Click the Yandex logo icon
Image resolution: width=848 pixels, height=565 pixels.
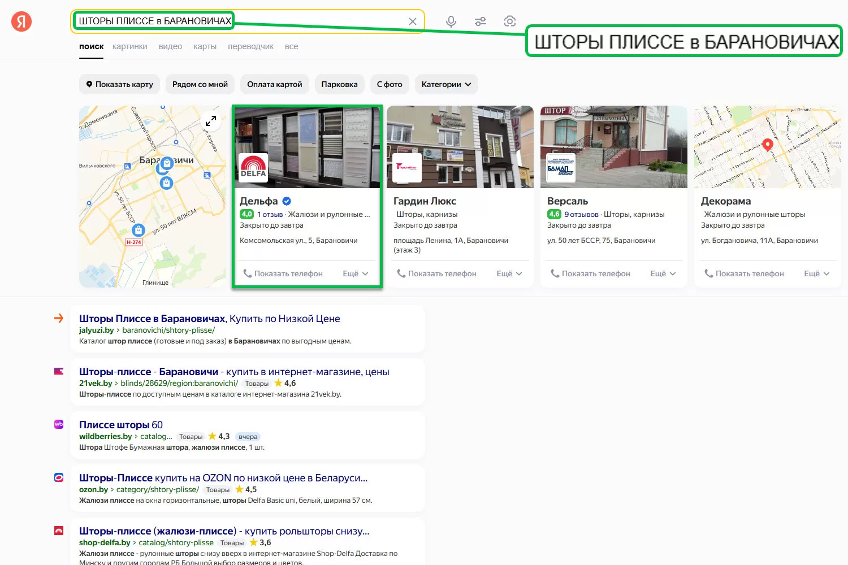click(x=21, y=21)
